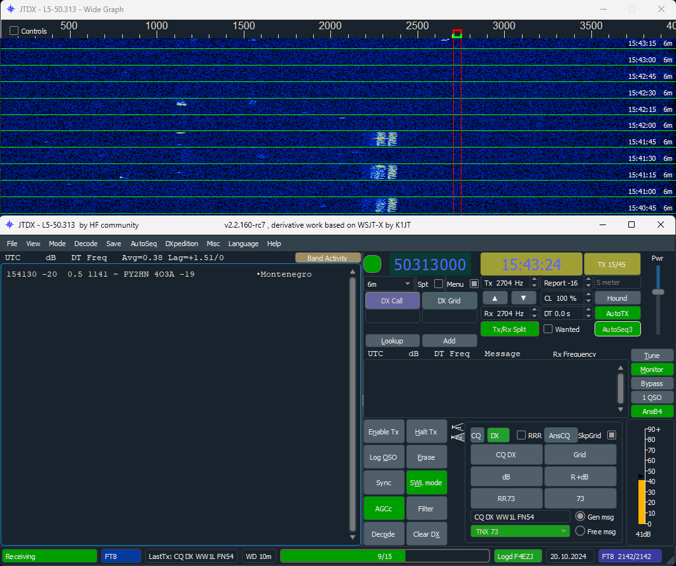Click the Decode button
Screen dimensions: 676x566
(x=384, y=534)
